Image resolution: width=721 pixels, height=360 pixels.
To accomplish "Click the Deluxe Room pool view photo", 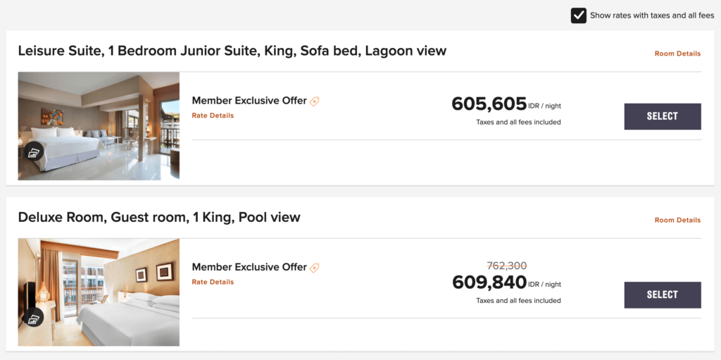I will 99,292.
